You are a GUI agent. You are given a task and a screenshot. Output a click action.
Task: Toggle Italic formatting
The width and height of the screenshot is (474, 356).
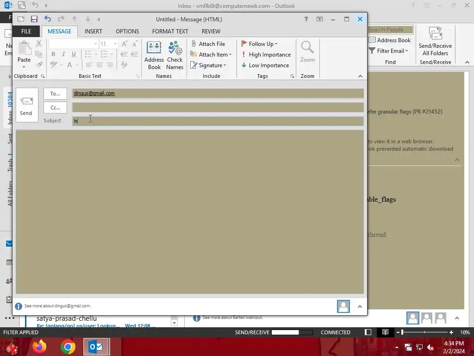(63, 54)
